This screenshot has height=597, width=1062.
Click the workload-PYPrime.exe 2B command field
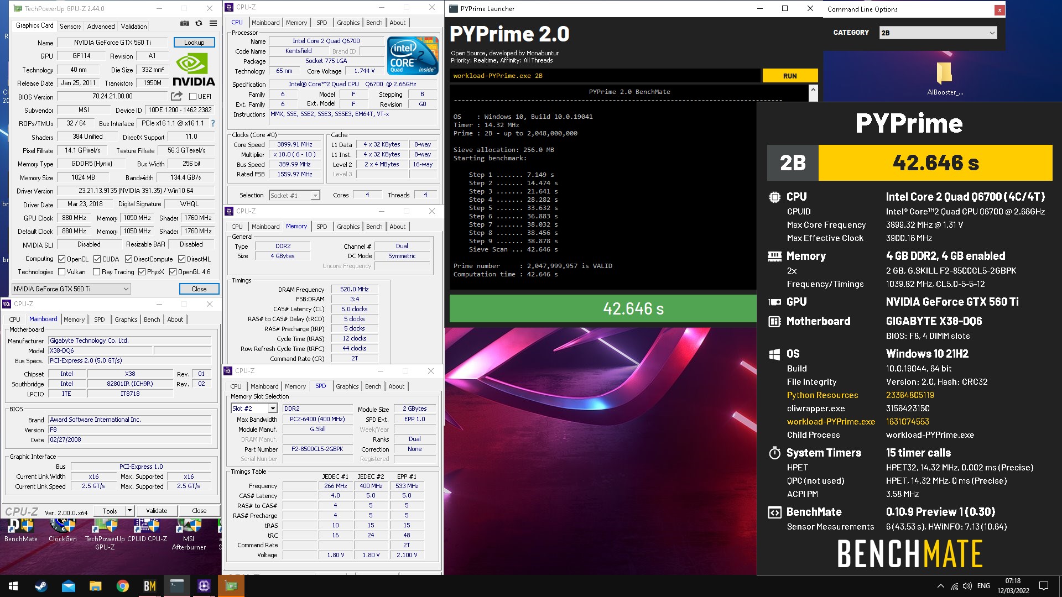[x=605, y=76]
